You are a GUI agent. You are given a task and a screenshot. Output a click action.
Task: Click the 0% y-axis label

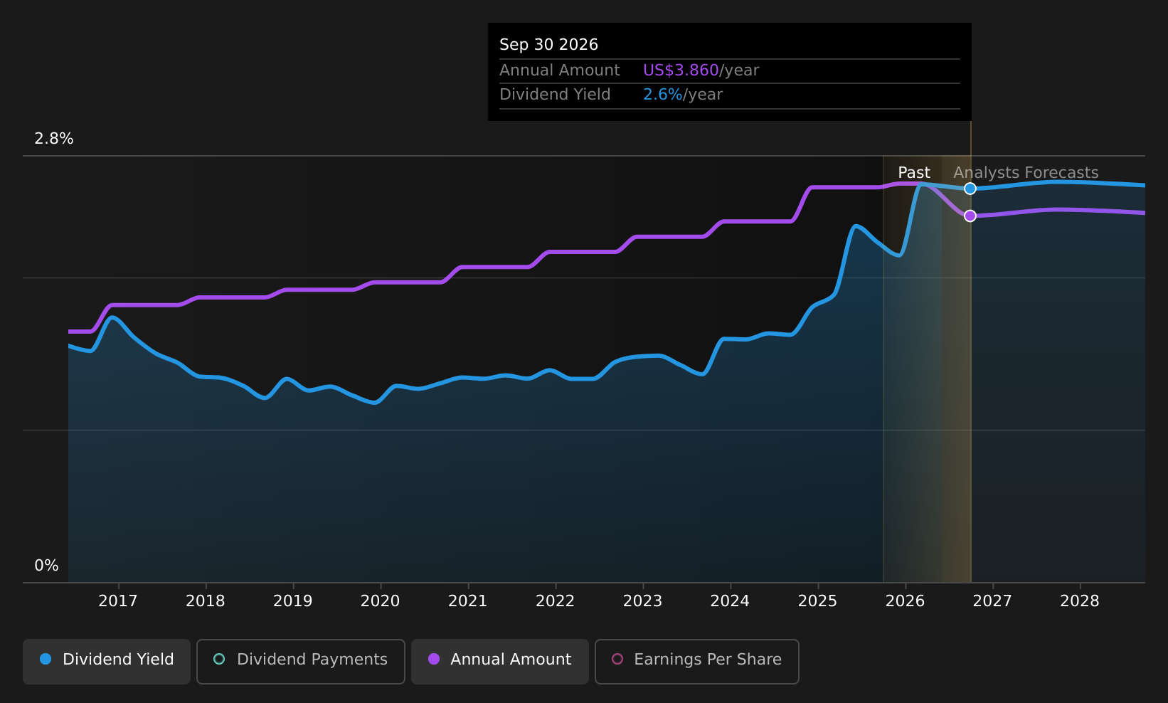[x=47, y=566]
